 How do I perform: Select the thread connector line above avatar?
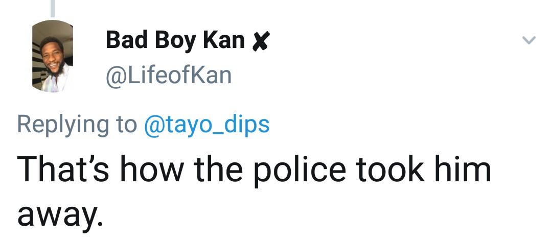click(x=52, y=8)
